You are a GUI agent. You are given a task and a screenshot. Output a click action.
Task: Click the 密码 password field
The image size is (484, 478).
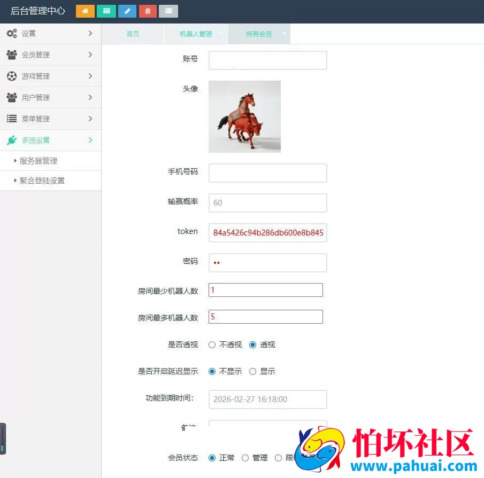click(267, 263)
